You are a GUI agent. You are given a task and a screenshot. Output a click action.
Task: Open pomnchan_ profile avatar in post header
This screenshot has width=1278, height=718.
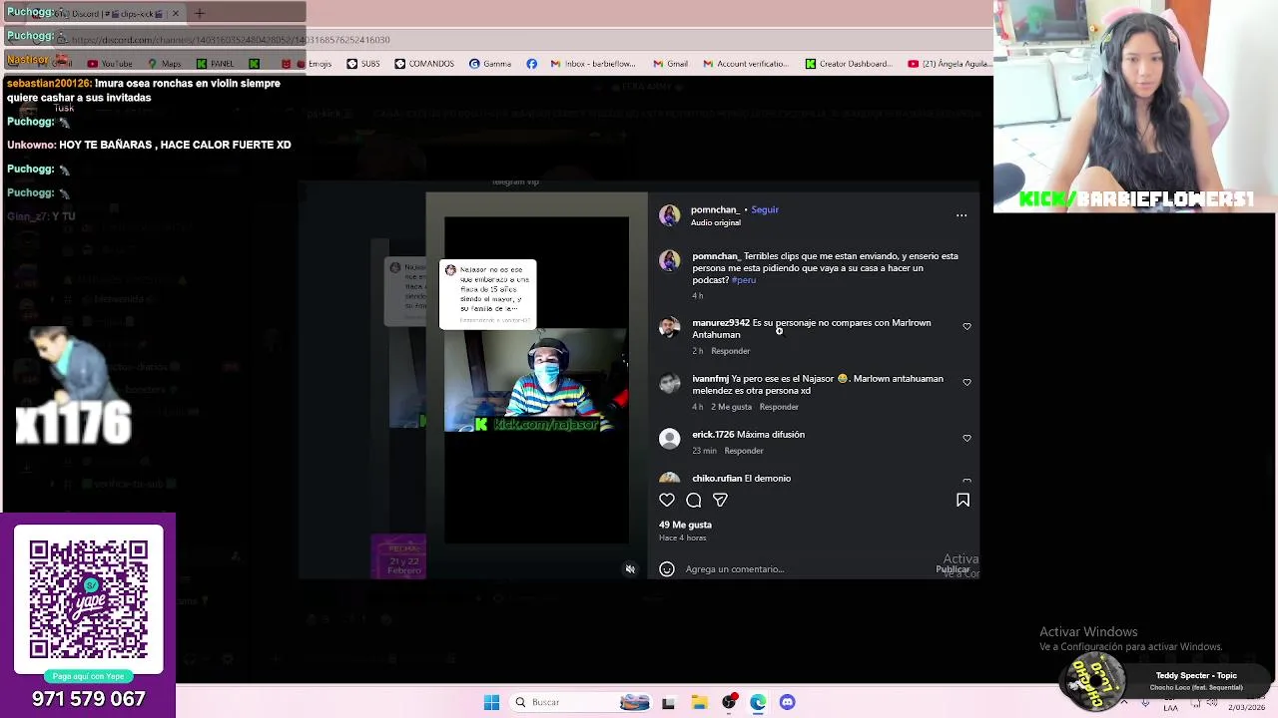[x=670, y=215]
